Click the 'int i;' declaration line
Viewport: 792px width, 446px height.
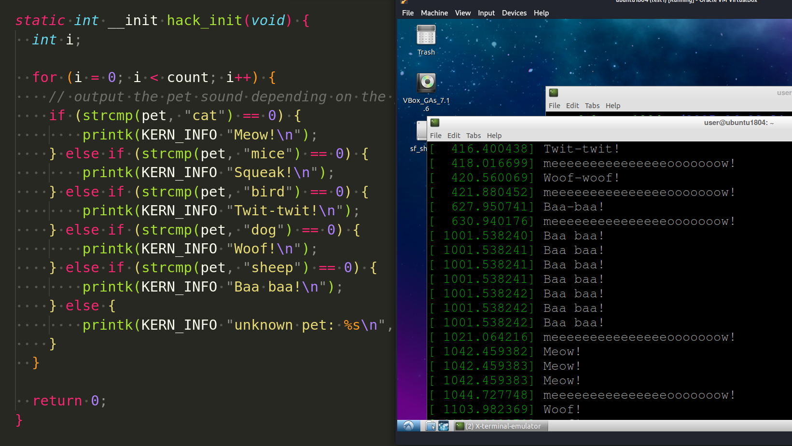pos(56,40)
